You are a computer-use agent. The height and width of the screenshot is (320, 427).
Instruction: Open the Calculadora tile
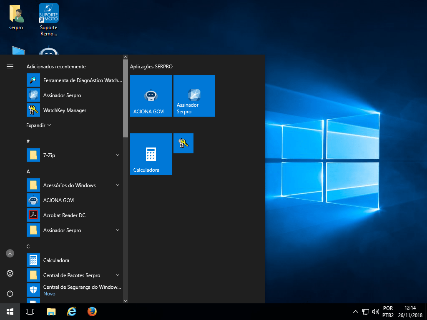(x=151, y=154)
